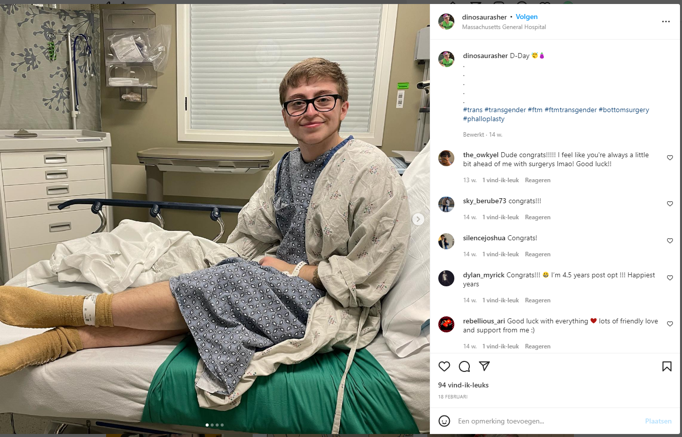Open Massachusetts General Hospital location link
Screen dimensions: 682x437
tap(504, 27)
